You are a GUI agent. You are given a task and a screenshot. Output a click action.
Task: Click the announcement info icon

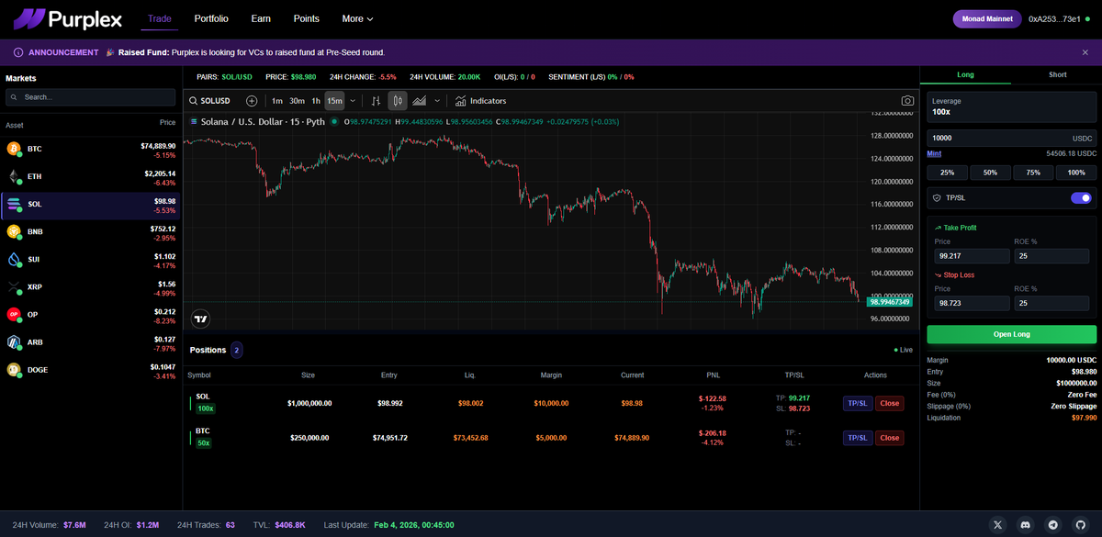pyautogui.click(x=18, y=52)
